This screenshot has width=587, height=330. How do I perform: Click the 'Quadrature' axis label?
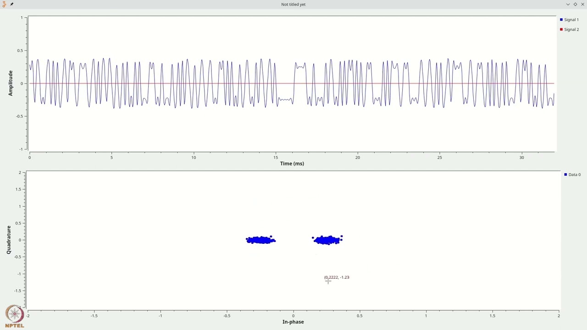pos(9,240)
